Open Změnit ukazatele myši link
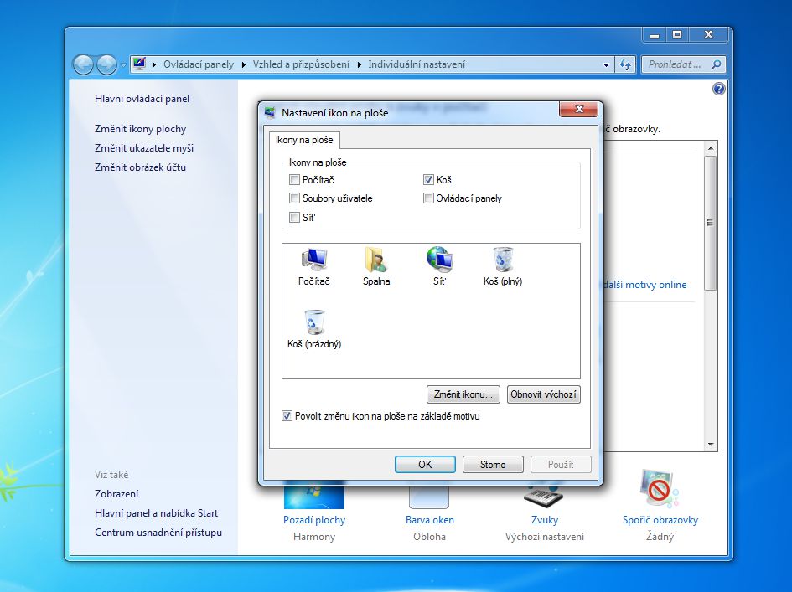Viewport: 792px width, 592px height. [x=144, y=148]
